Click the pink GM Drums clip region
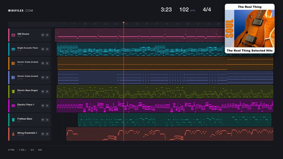The width and height of the screenshot is (283, 159). (140, 35)
